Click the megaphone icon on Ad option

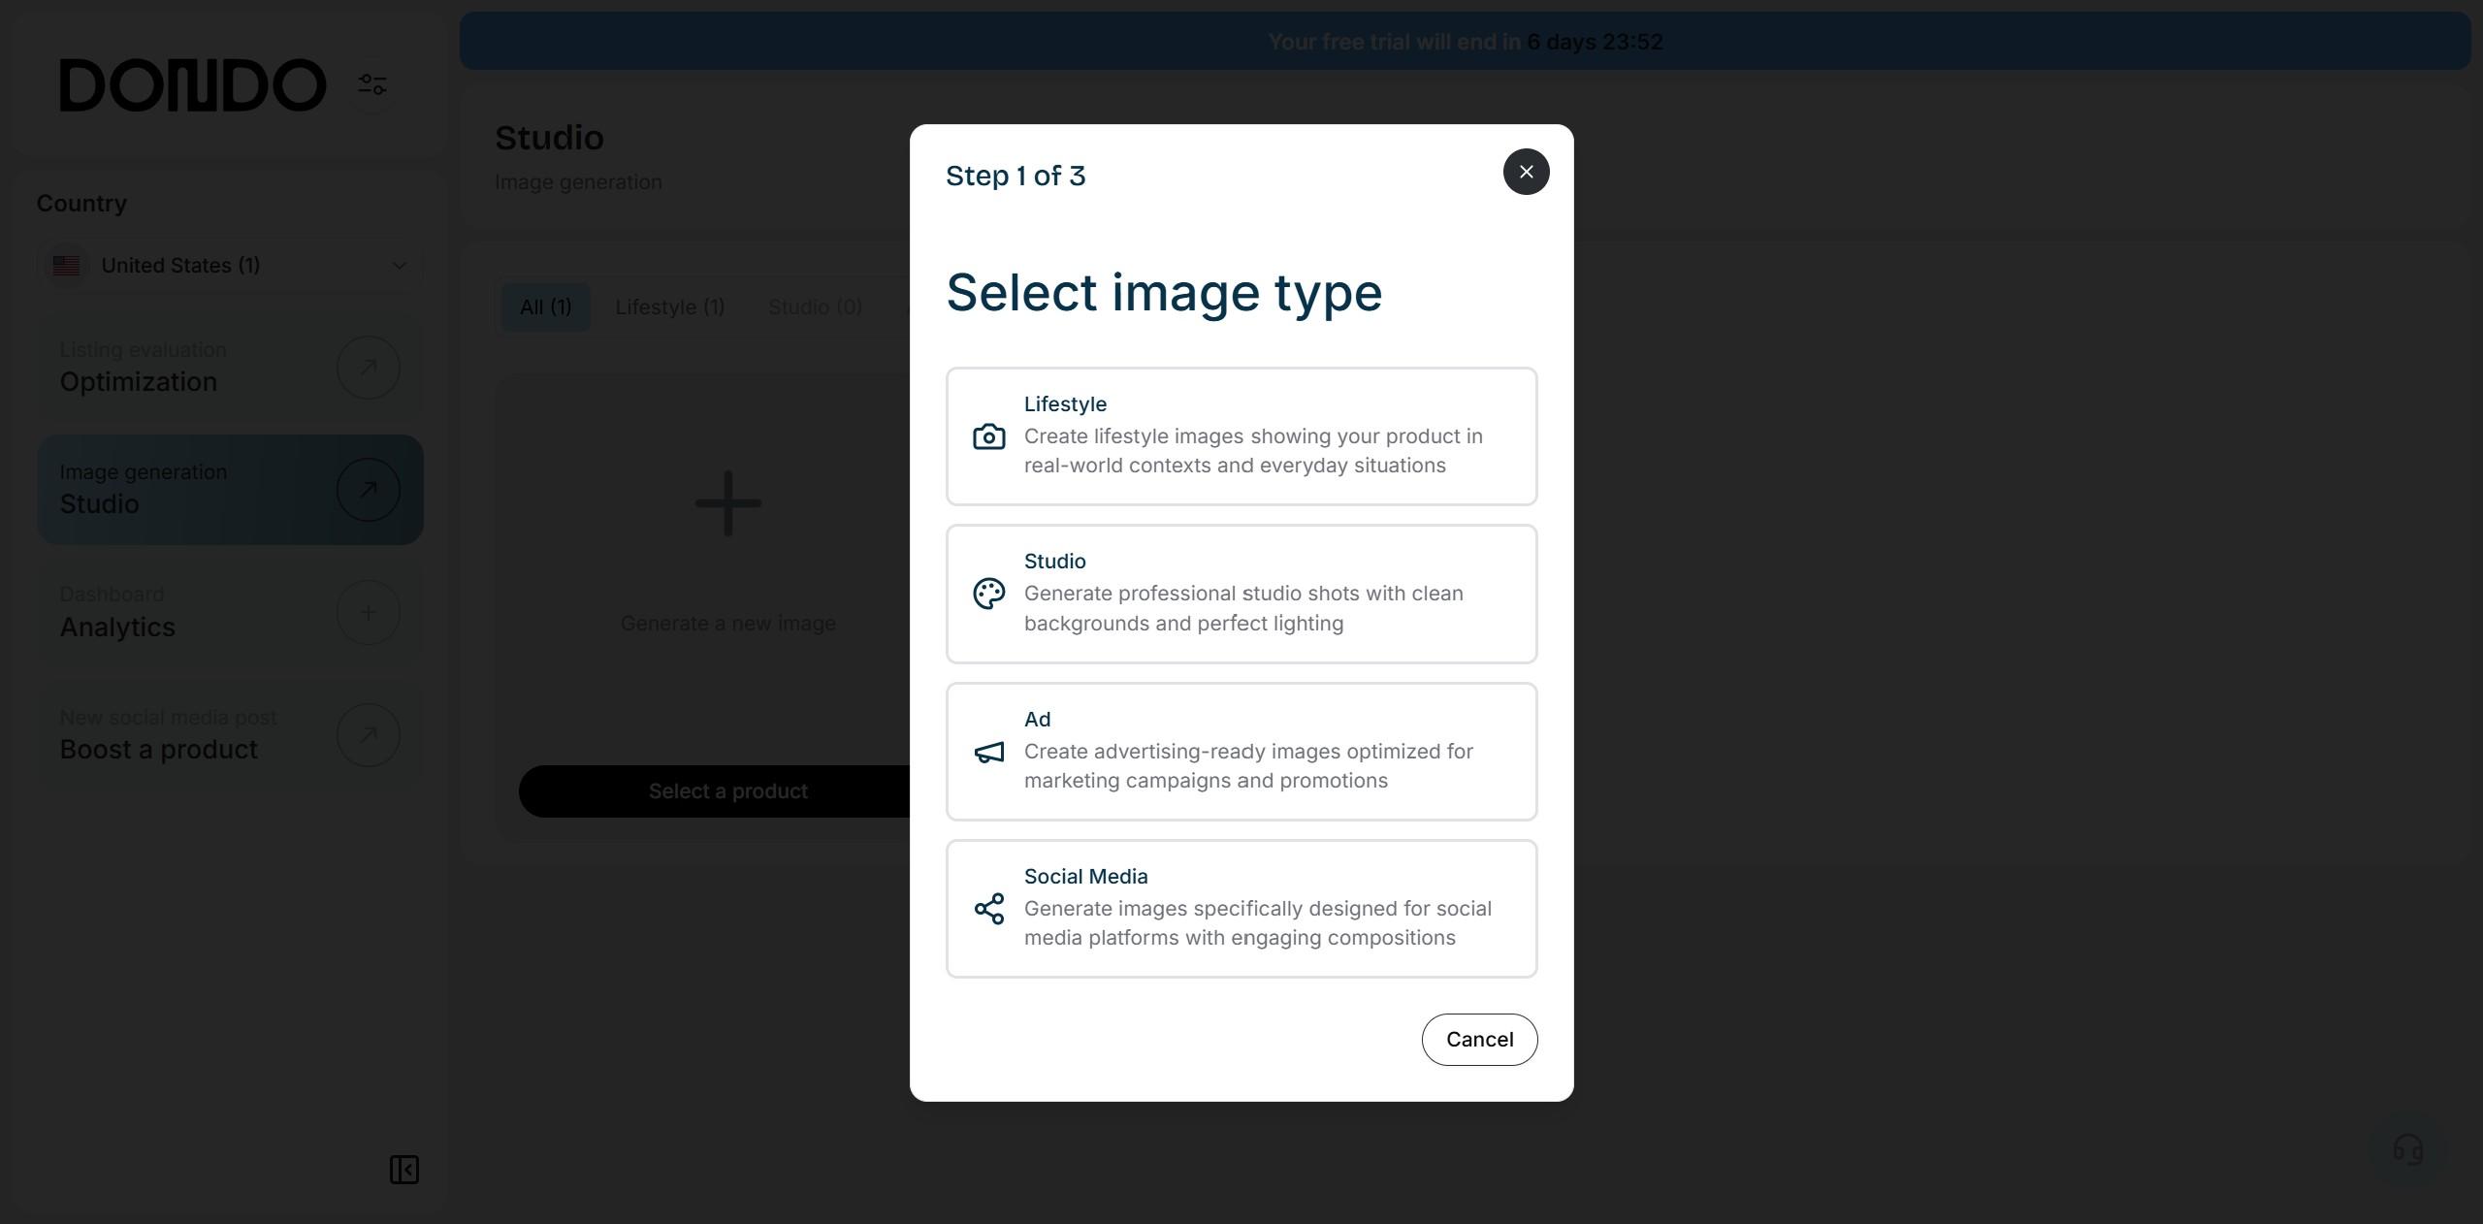(988, 752)
